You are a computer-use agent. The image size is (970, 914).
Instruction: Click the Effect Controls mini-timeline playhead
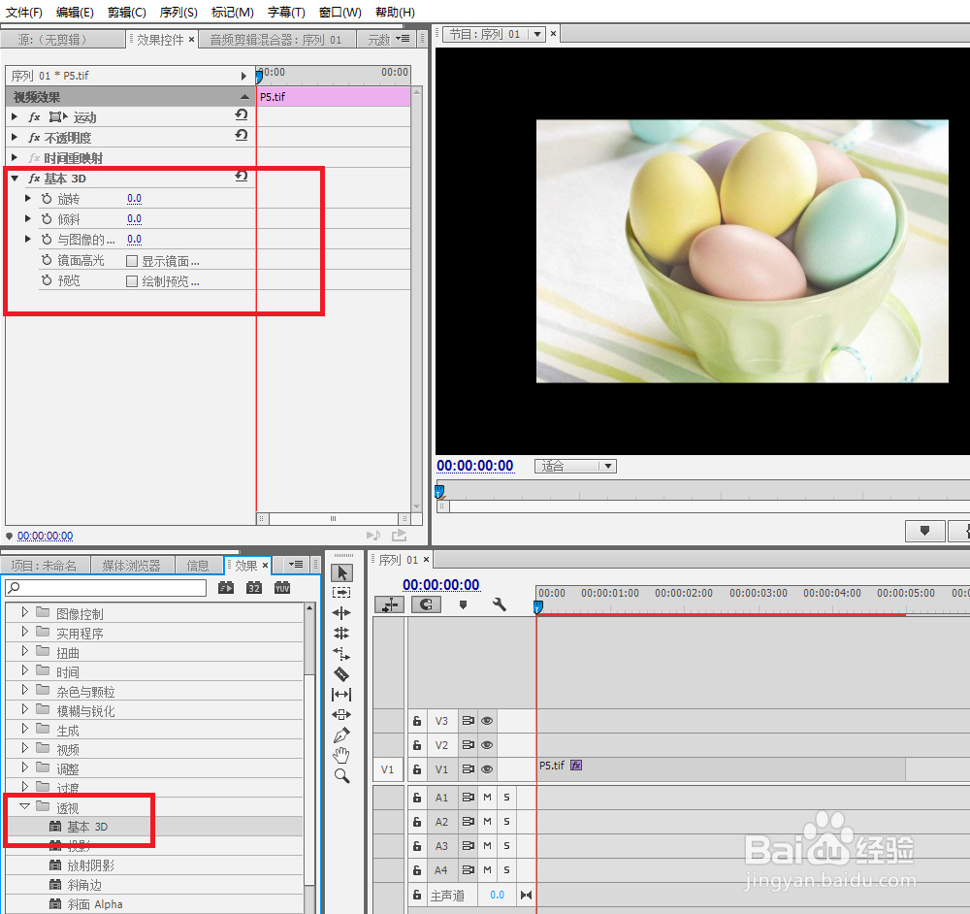pyautogui.click(x=259, y=76)
